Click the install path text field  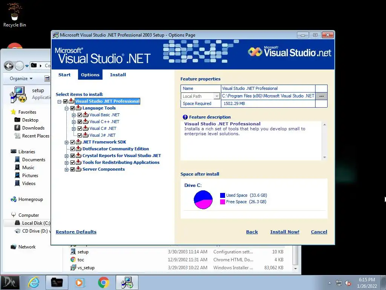(268, 96)
